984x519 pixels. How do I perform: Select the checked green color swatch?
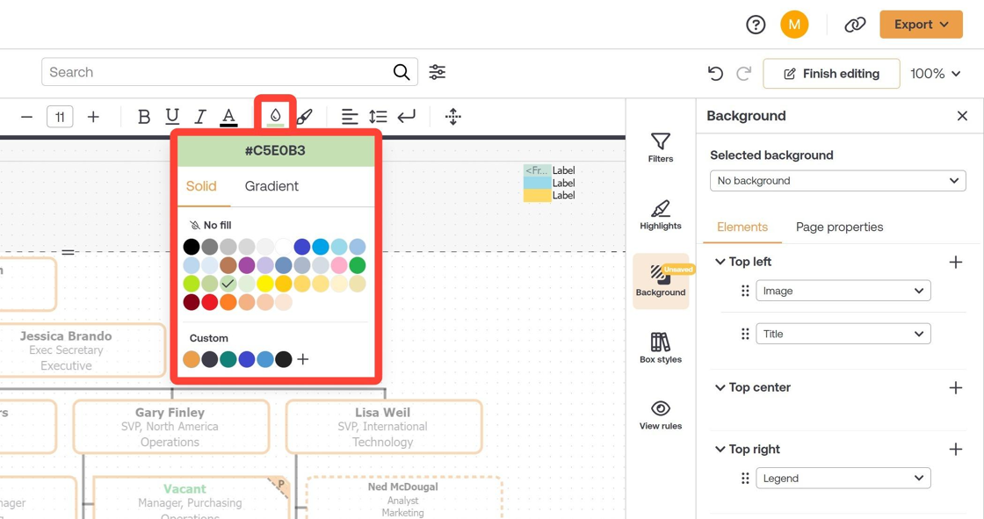[228, 283]
